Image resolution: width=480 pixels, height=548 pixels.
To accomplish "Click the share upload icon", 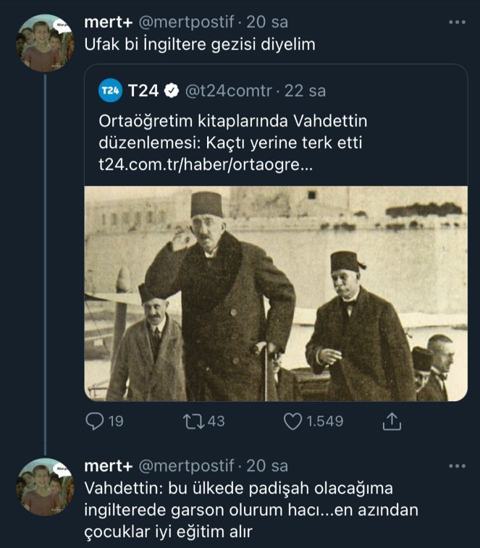I will tap(390, 421).
